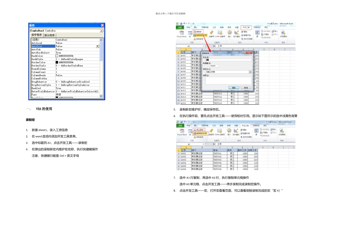Click 录制宏 in the upper Excel ribbon
Image resolution: width=341 pixels, height=241 pixels.
coord(198,32)
